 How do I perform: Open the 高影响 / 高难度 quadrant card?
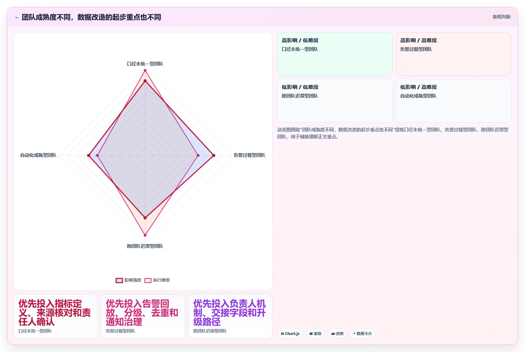(x=454, y=54)
